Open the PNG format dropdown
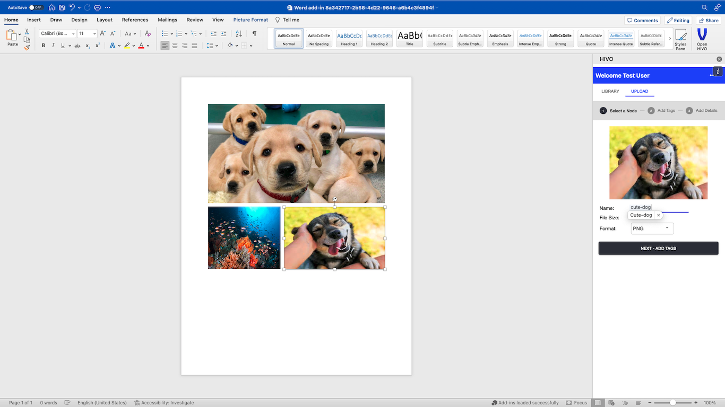This screenshot has height=407, width=725. [x=652, y=228]
